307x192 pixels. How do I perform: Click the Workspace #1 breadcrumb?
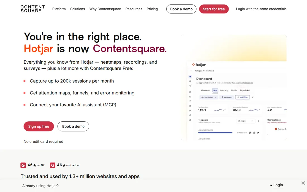200,71
